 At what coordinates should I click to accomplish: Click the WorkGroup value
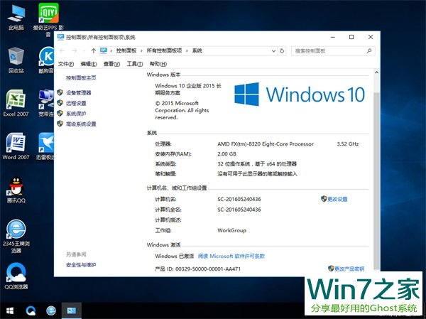point(231,230)
